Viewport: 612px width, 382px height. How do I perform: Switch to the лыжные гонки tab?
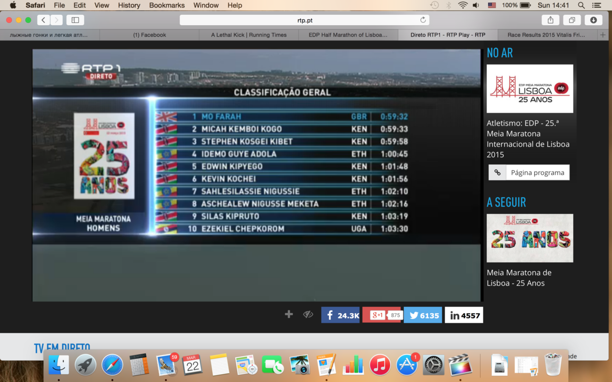point(50,35)
